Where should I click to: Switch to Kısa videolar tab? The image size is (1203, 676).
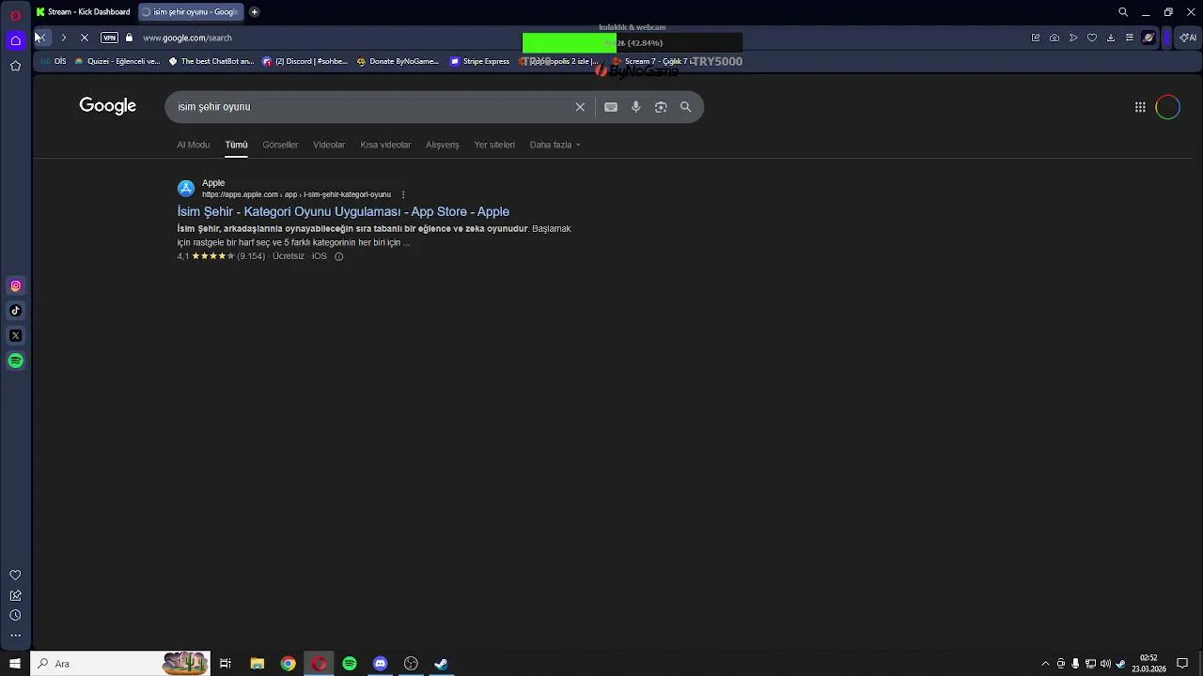tap(385, 145)
